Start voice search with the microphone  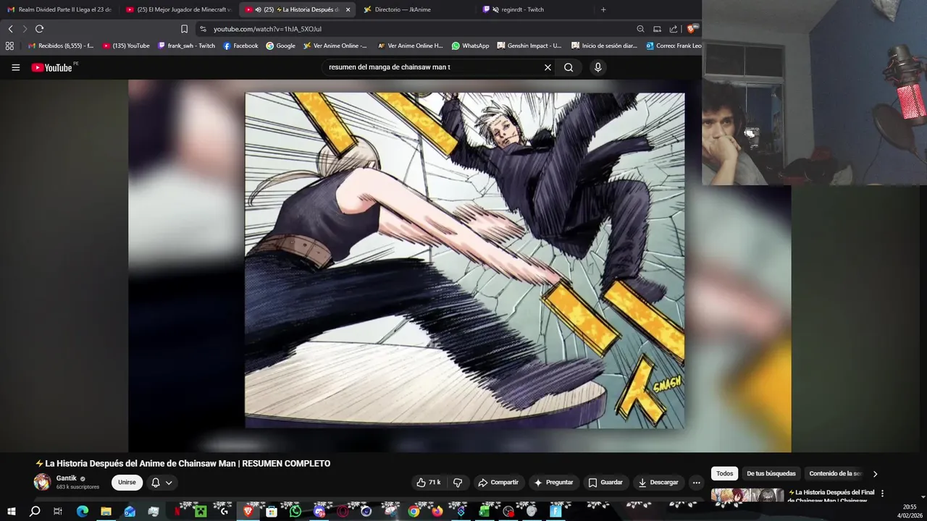coord(597,67)
